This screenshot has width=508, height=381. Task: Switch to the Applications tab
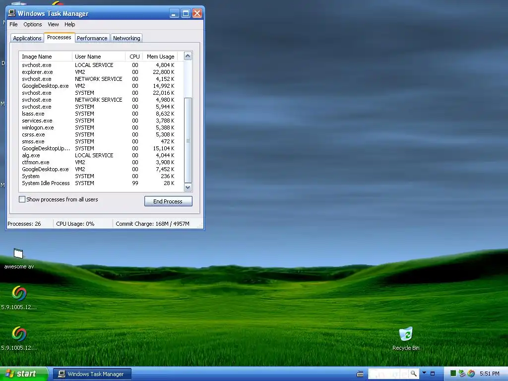pyautogui.click(x=27, y=38)
